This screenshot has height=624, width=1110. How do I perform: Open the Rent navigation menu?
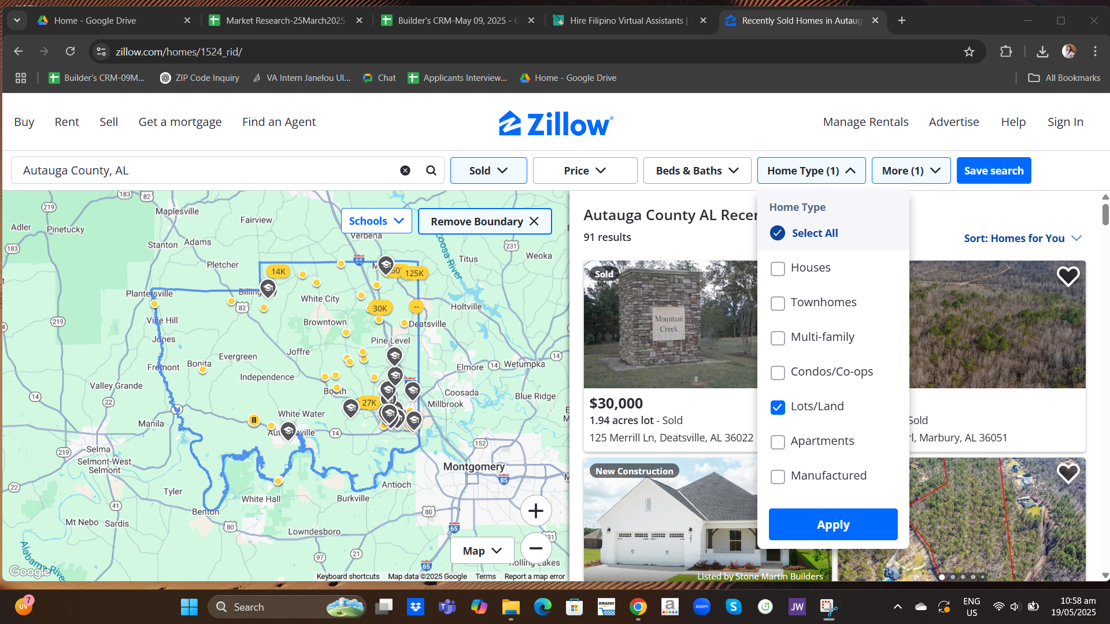click(x=66, y=122)
